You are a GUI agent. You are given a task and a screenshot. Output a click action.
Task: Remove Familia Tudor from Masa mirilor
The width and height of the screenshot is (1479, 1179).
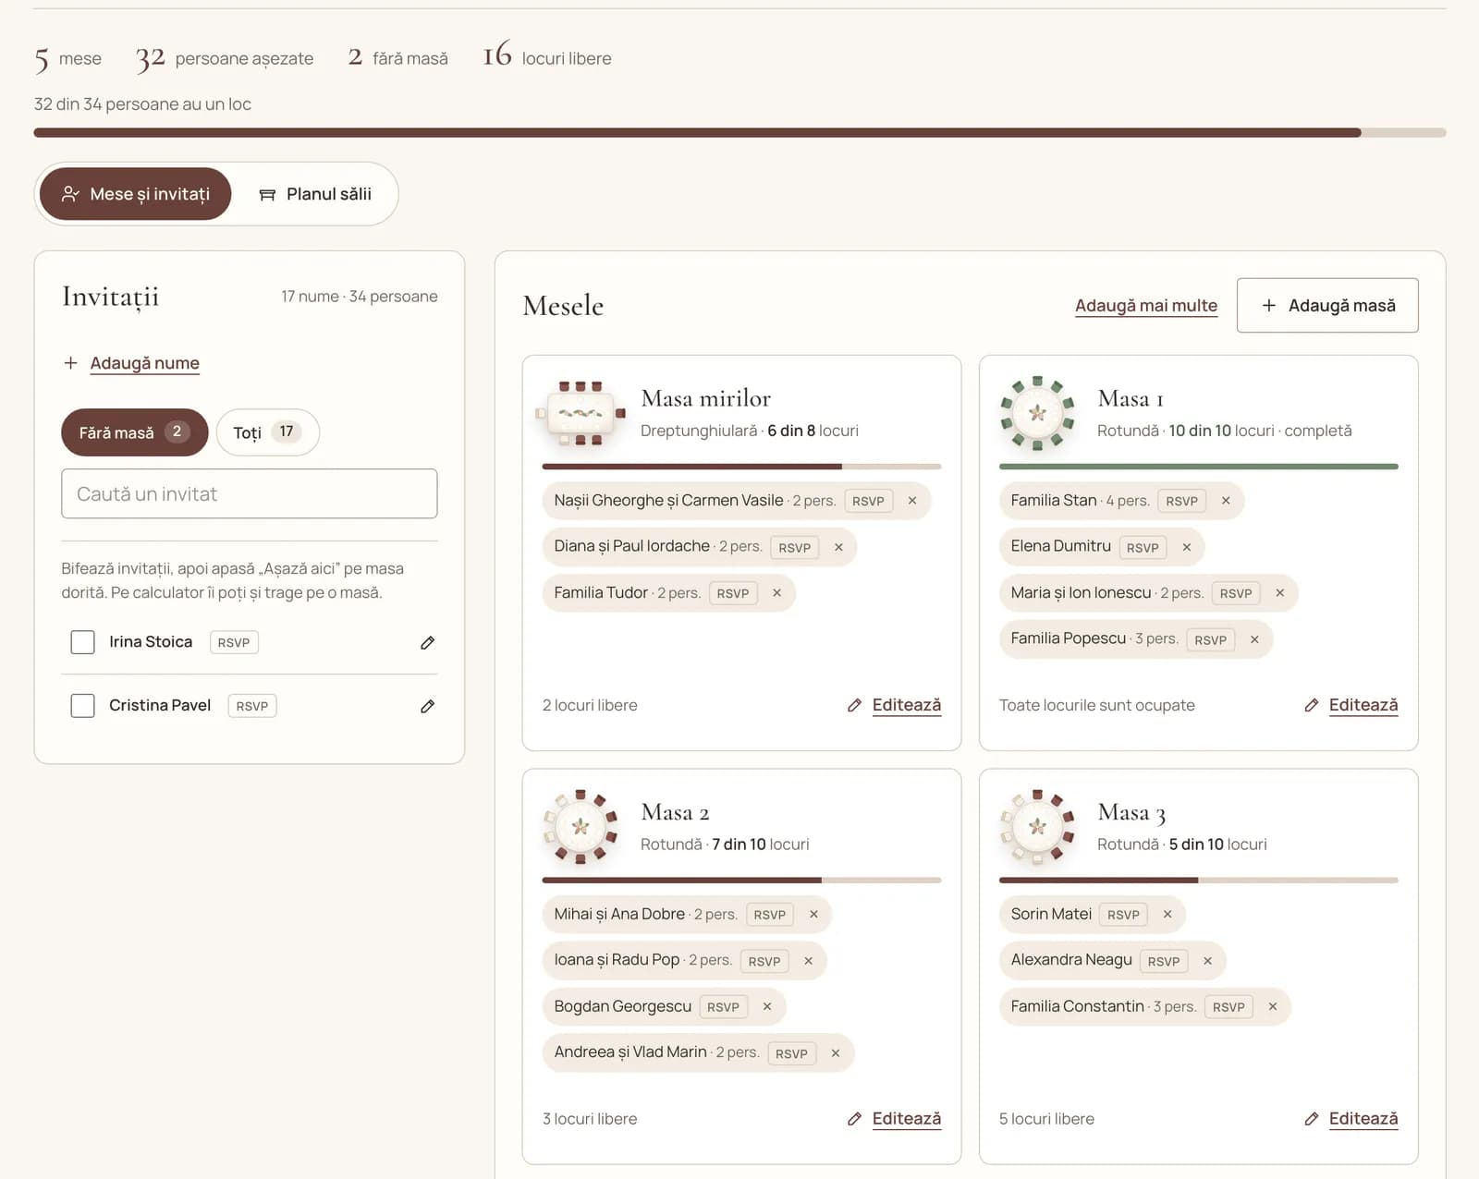[776, 593]
